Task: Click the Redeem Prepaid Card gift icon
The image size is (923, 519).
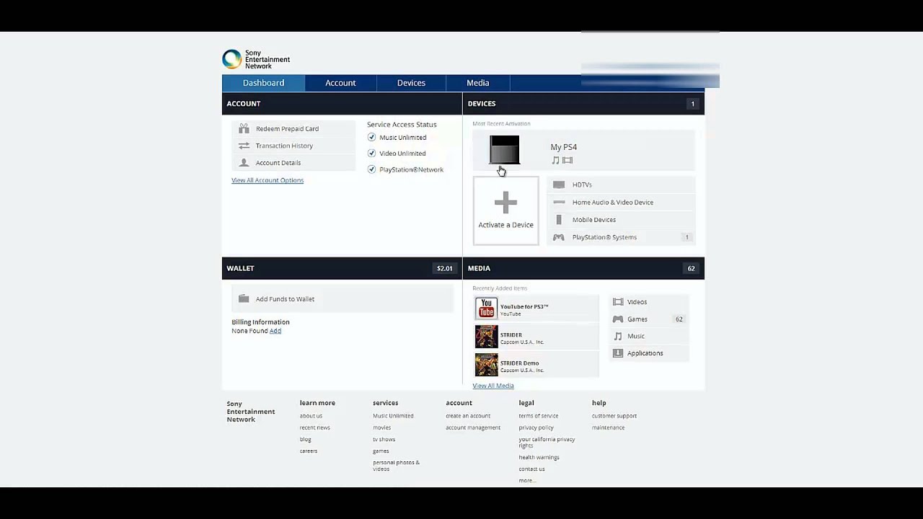Action: (x=244, y=128)
